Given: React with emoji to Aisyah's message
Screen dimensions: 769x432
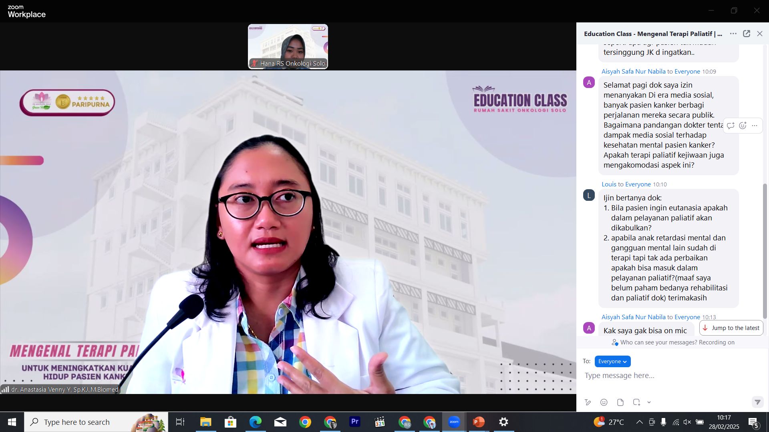Looking at the screenshot, I should 743,126.
